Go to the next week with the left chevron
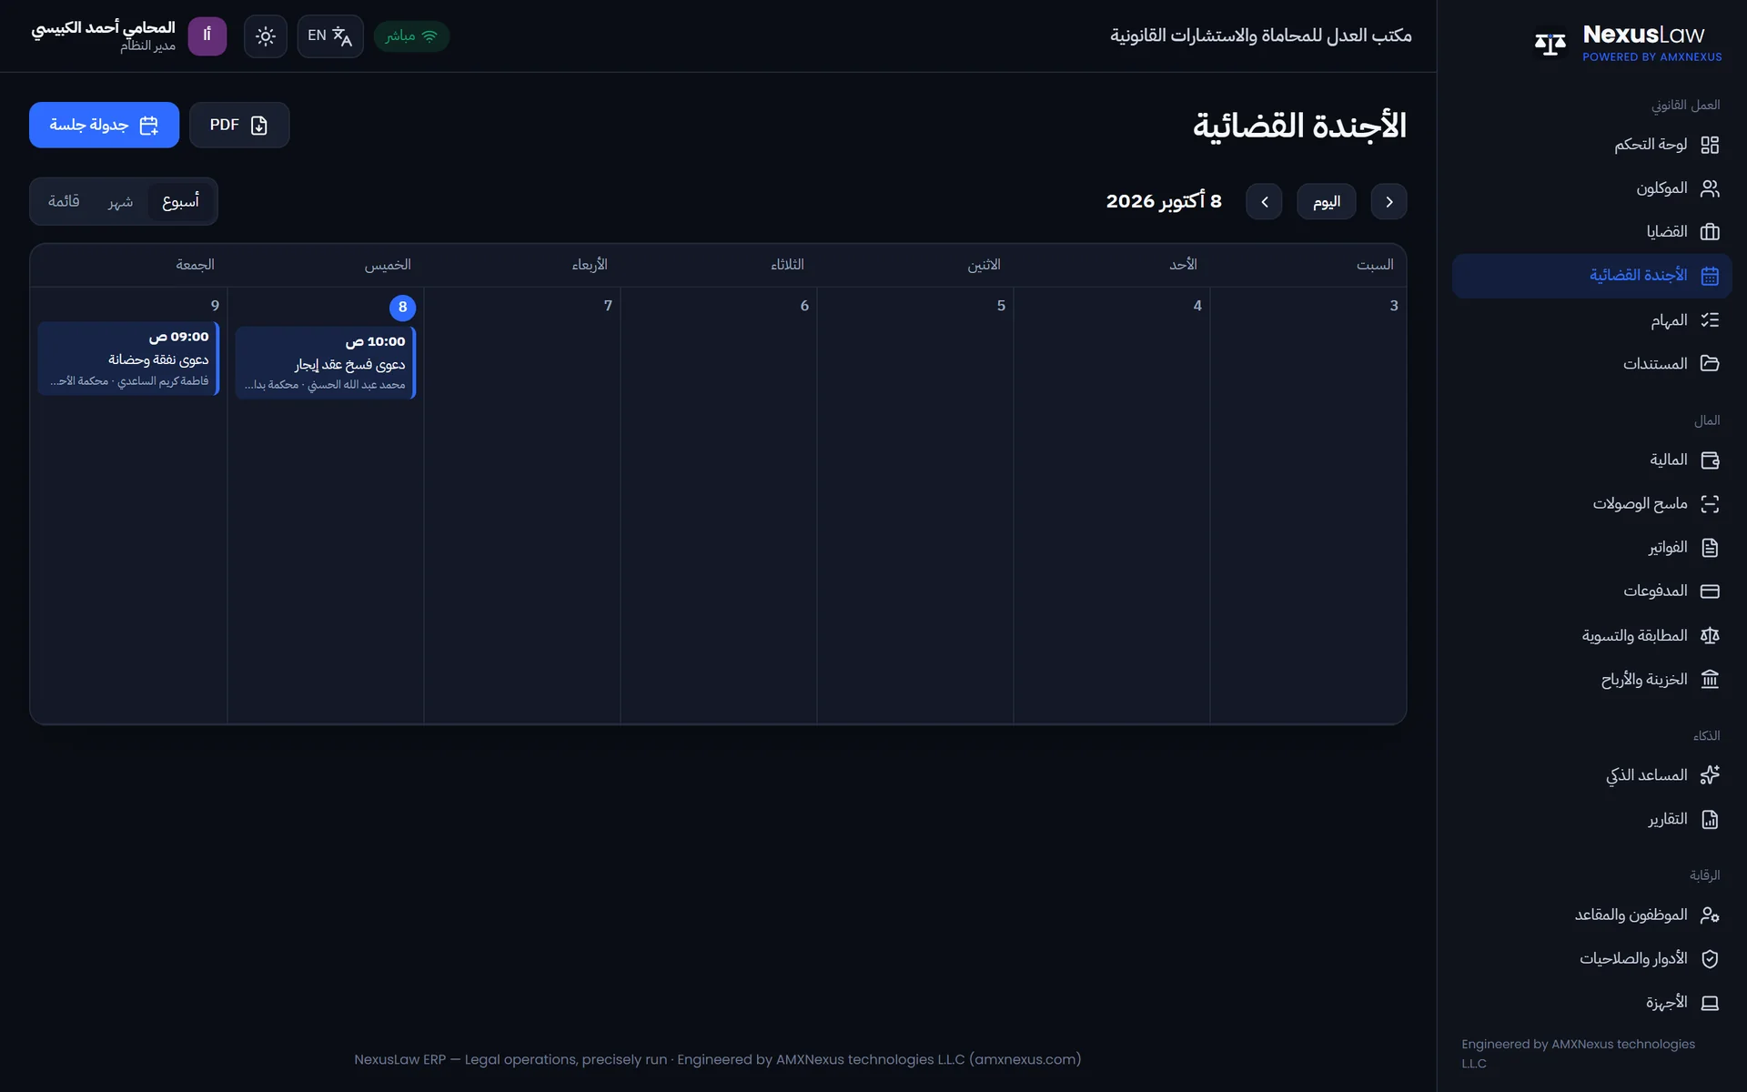The width and height of the screenshot is (1747, 1092). 1264,201
